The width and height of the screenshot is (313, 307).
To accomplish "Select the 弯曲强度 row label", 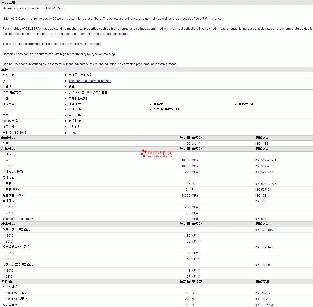I will [x=9, y=201].
